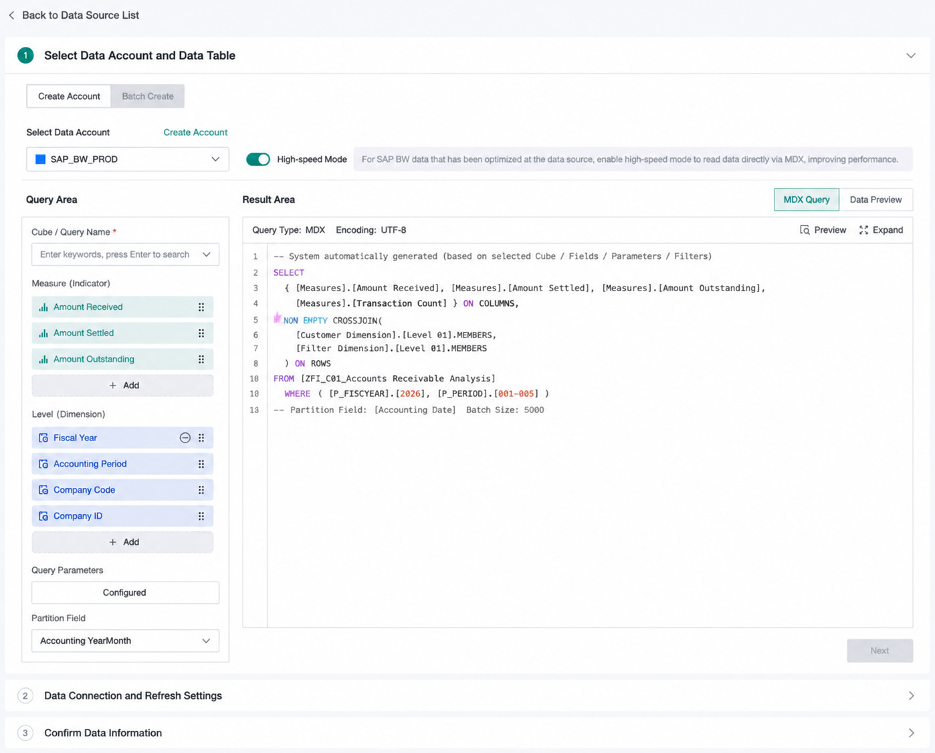Click the NON EMPTY keyword on line 5
935x753 pixels.
coord(305,321)
